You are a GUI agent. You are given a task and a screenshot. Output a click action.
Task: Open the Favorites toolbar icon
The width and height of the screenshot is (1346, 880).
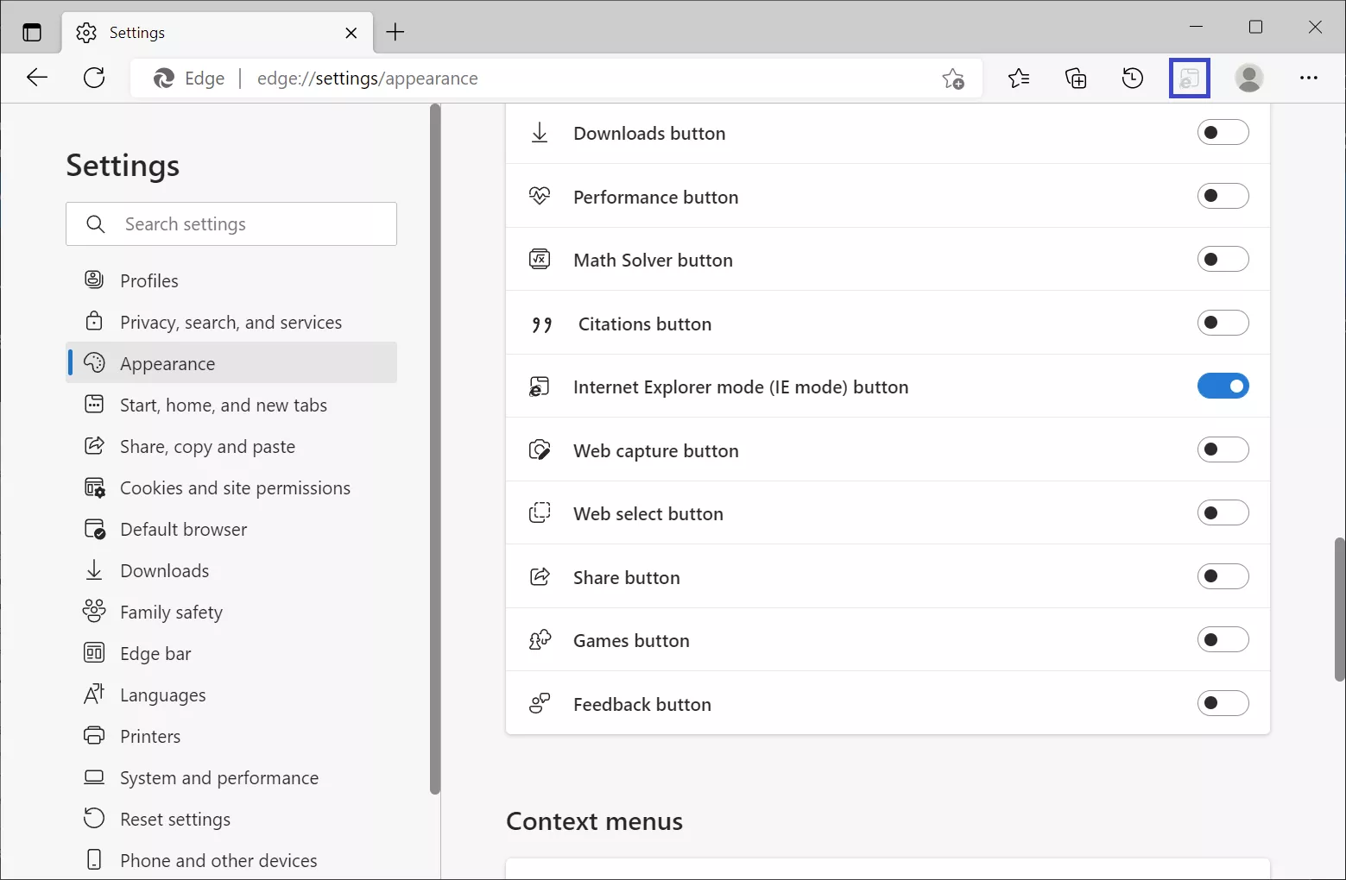(1019, 79)
